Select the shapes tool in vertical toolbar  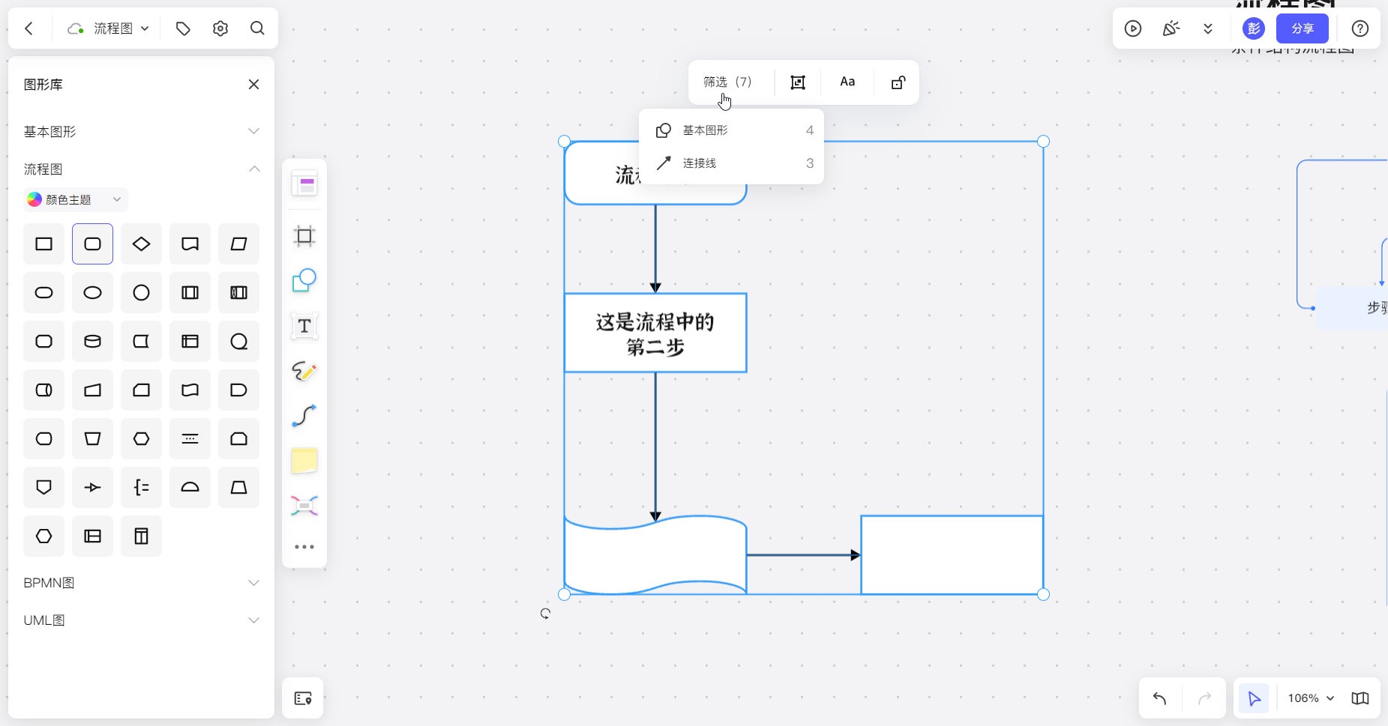[304, 281]
